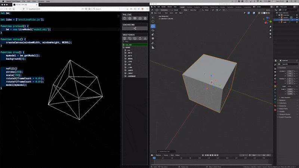Open the Global transform orientation dropdown
This screenshot has height=168, width=299.
pos(206,10)
